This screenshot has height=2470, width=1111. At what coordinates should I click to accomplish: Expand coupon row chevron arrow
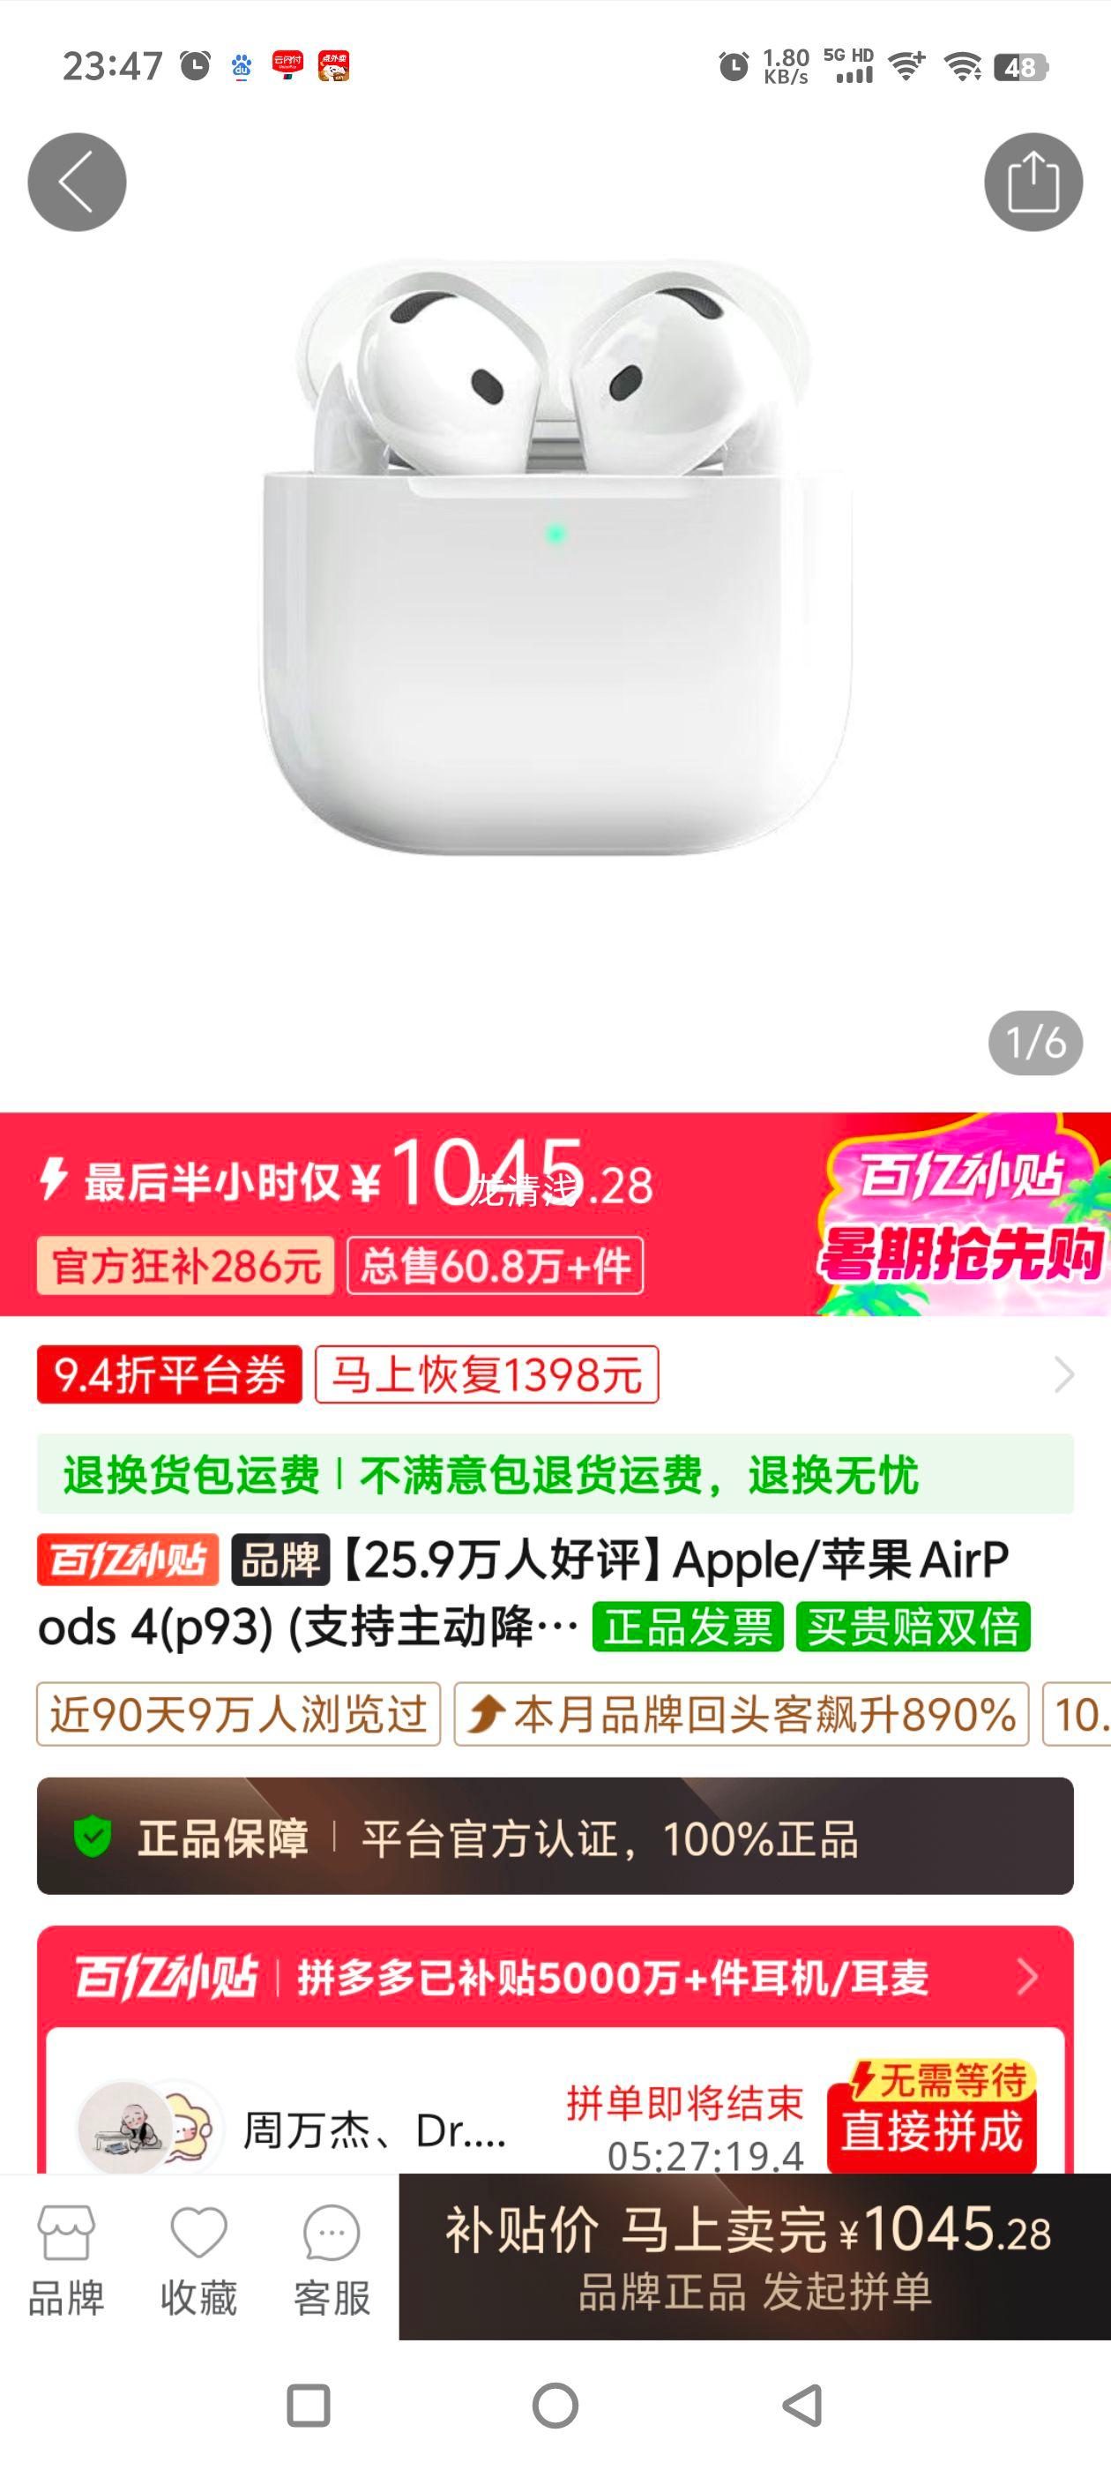(1064, 1374)
